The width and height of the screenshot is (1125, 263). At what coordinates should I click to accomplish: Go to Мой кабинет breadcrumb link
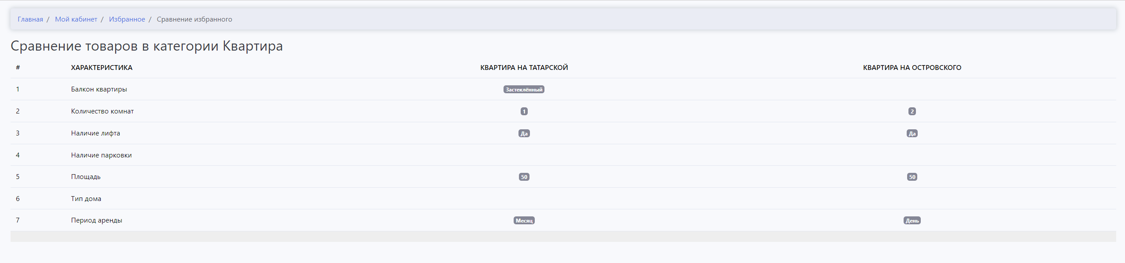click(76, 19)
